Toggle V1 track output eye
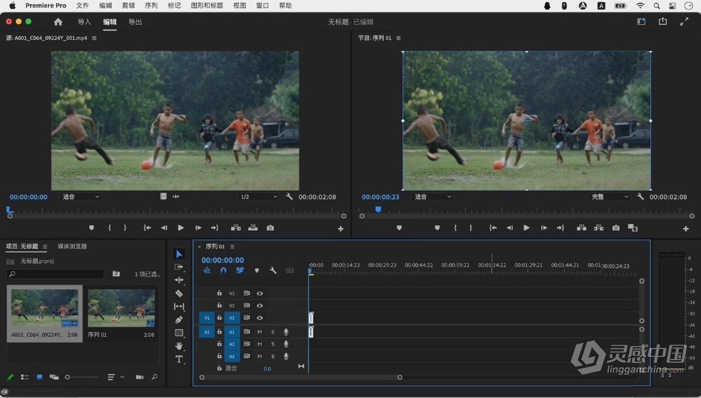 tap(260, 318)
